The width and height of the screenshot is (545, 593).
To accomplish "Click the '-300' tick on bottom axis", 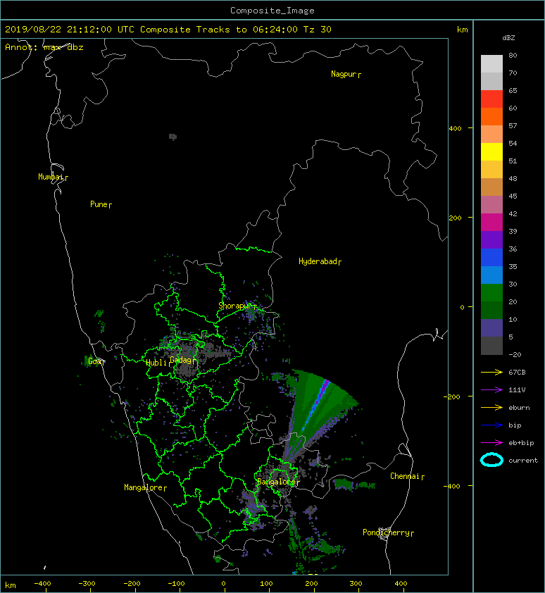I will point(87,584).
